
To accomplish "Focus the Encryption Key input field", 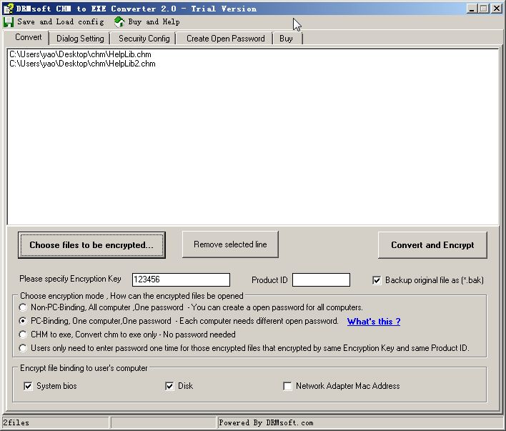I will (181, 279).
